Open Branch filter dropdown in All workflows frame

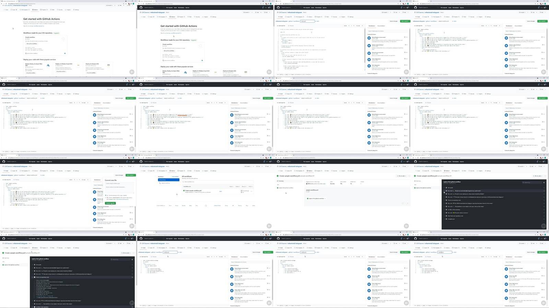244,187
